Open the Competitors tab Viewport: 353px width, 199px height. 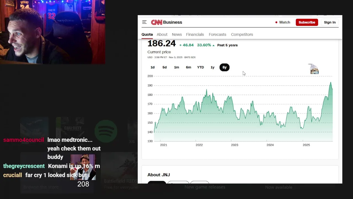click(242, 35)
